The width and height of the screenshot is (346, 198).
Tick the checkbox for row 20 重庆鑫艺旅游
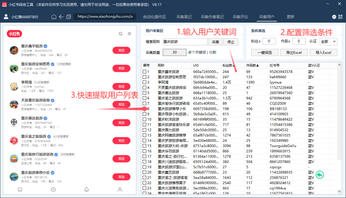(144, 172)
